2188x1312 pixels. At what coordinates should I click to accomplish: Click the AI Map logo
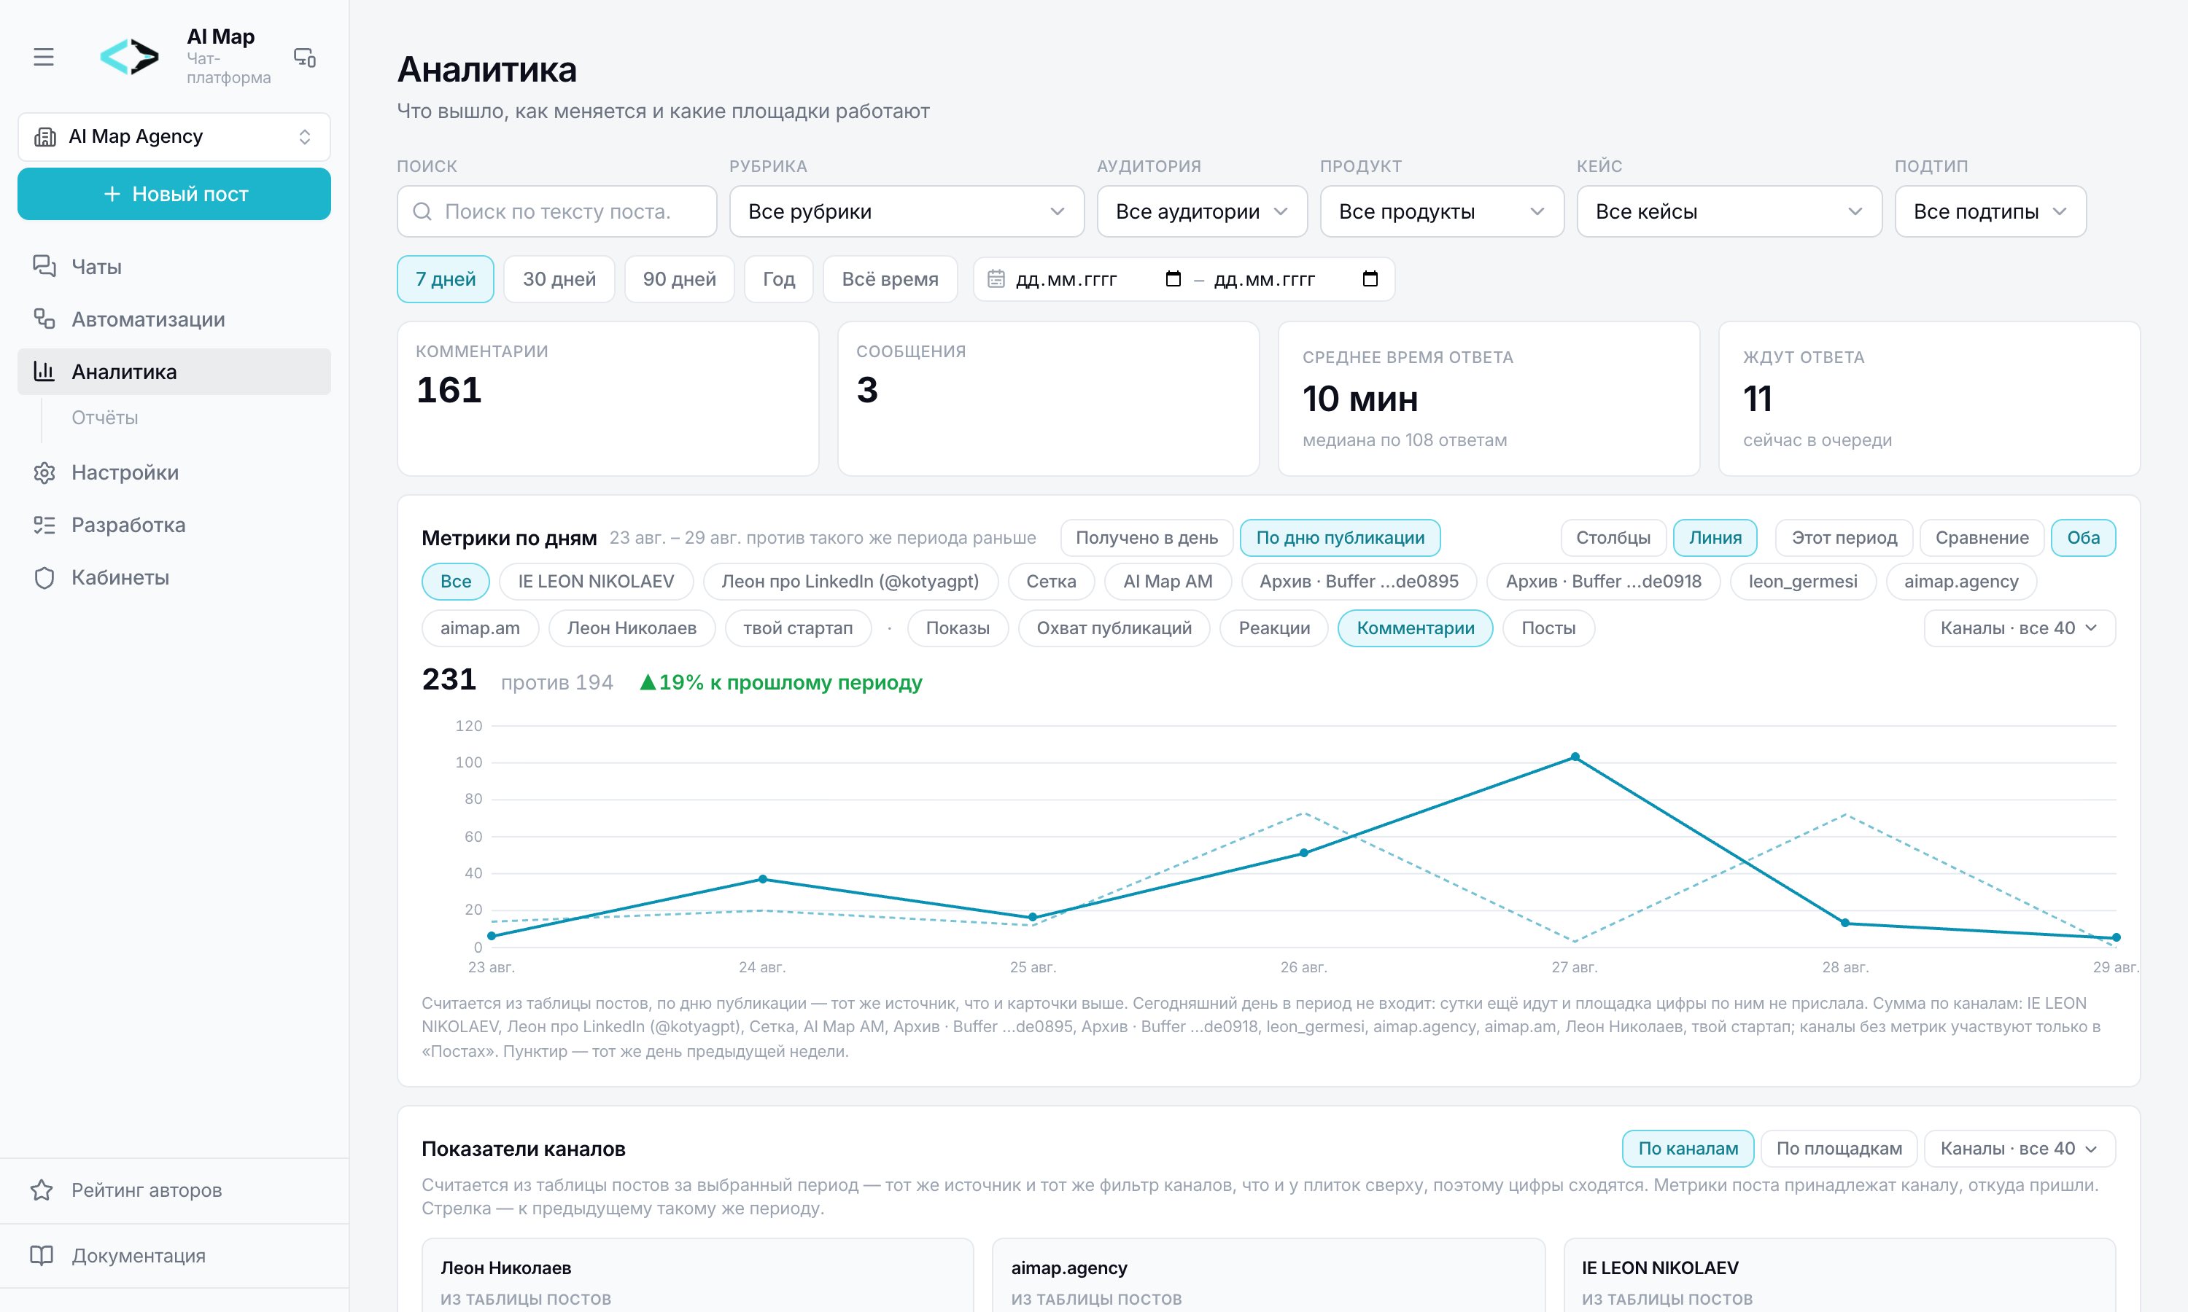(x=129, y=58)
